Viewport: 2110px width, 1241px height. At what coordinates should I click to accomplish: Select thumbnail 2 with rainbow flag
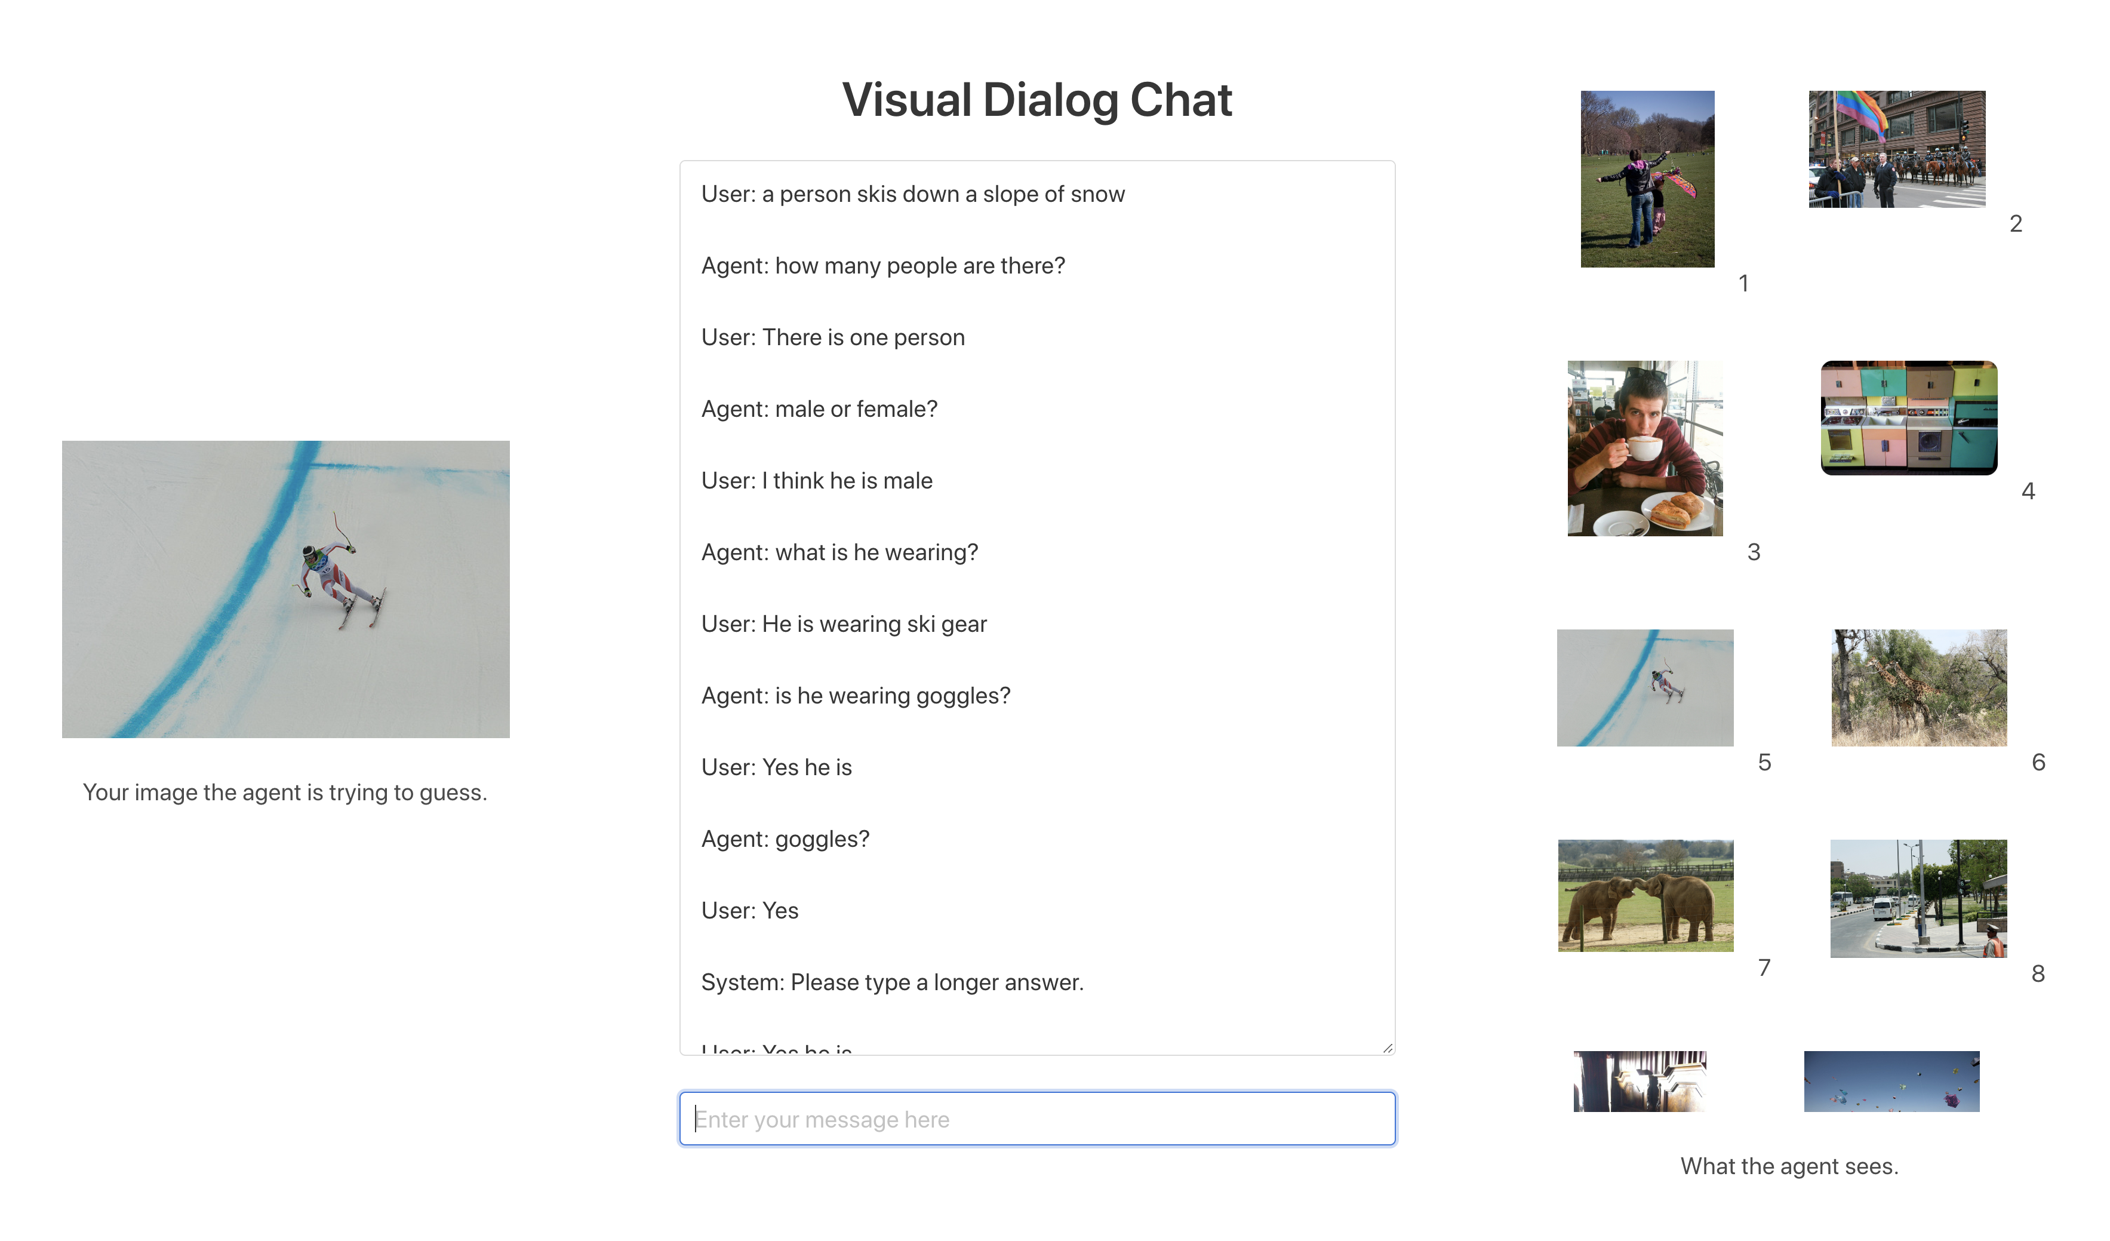pos(1896,149)
